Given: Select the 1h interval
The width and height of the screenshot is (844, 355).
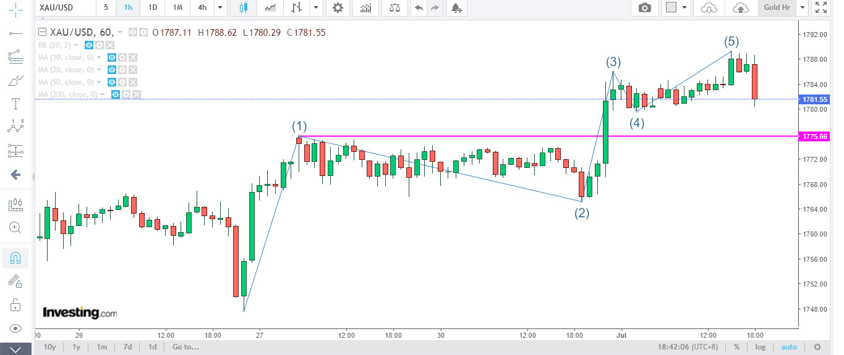Looking at the screenshot, I should 128,8.
